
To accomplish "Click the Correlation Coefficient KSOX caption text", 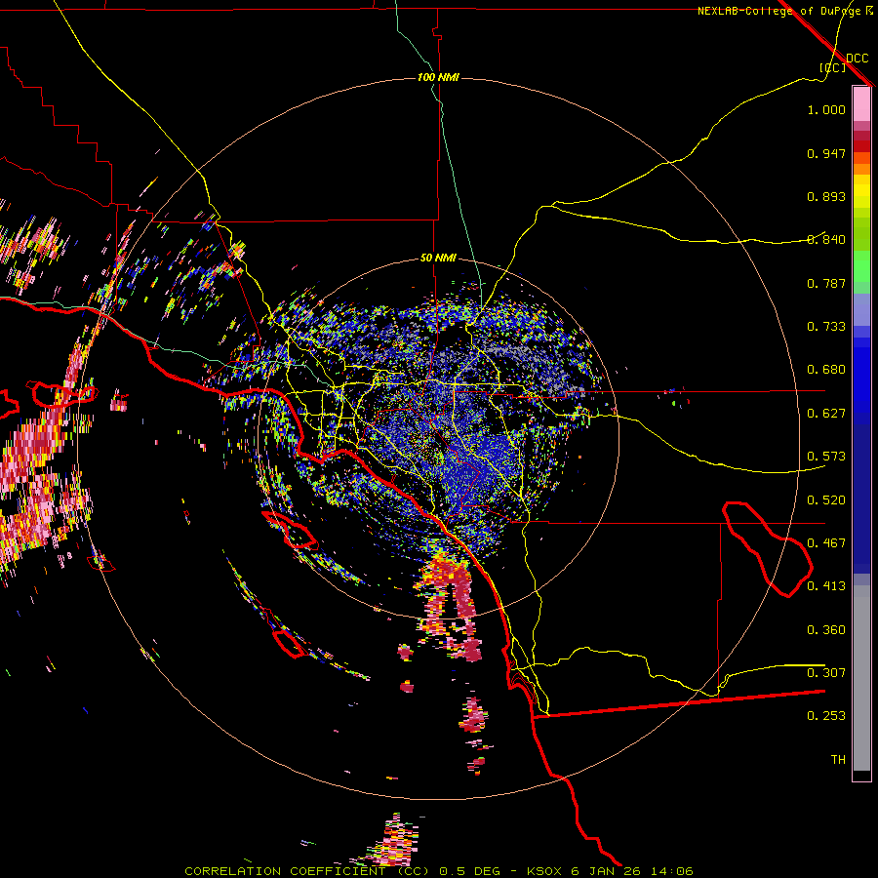I will (x=439, y=871).
